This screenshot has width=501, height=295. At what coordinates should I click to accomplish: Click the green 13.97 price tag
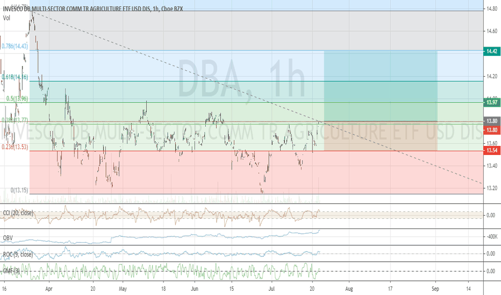(x=492, y=102)
